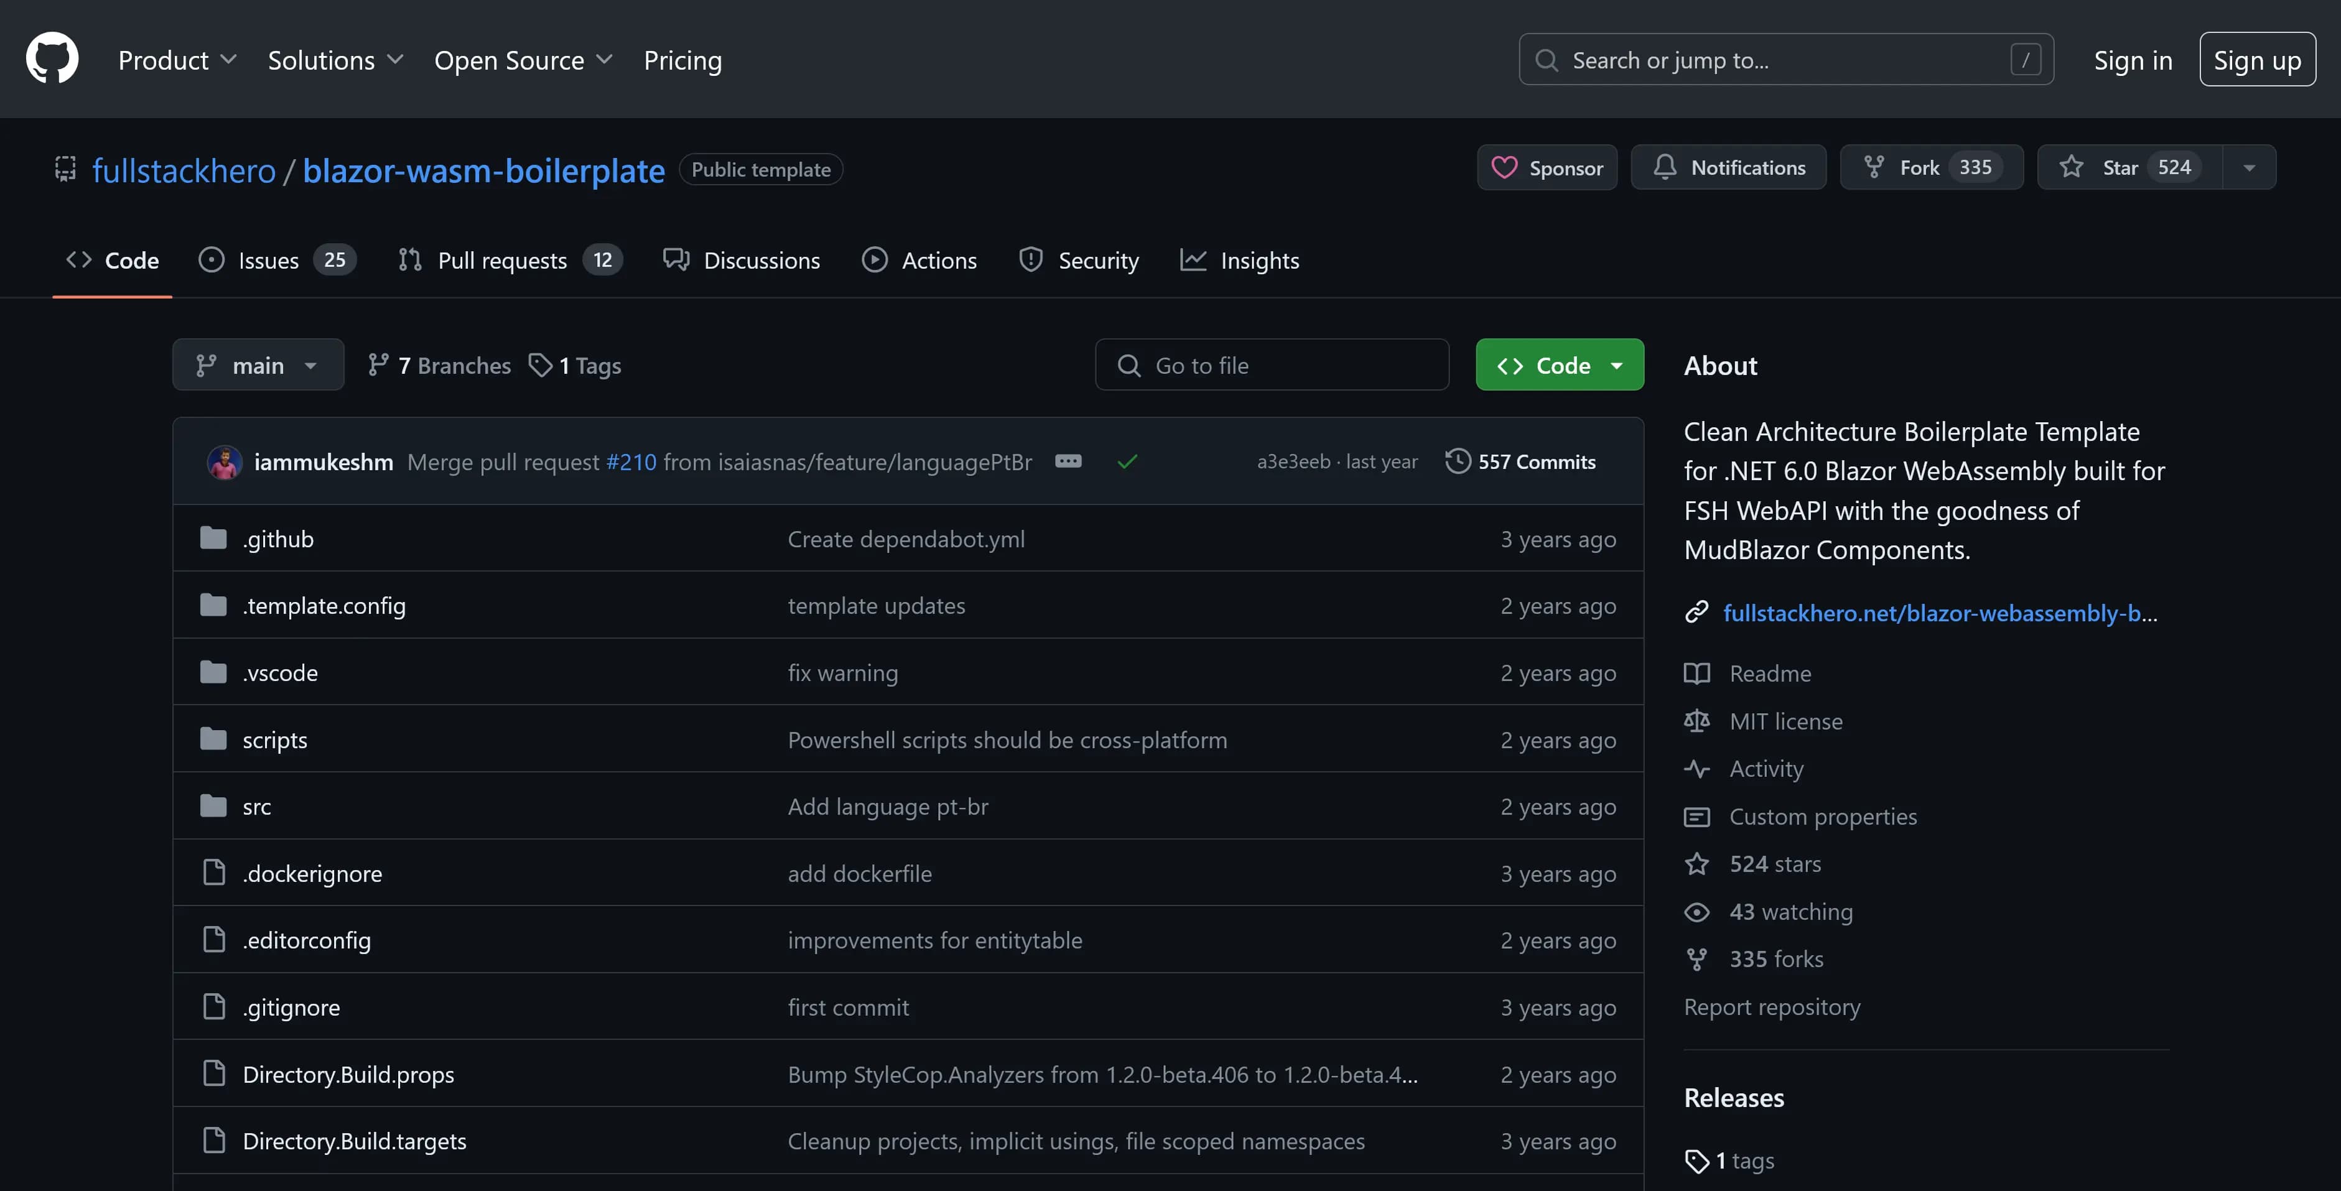Click the watching eye icon
The height and width of the screenshot is (1191, 2341).
click(x=1696, y=912)
